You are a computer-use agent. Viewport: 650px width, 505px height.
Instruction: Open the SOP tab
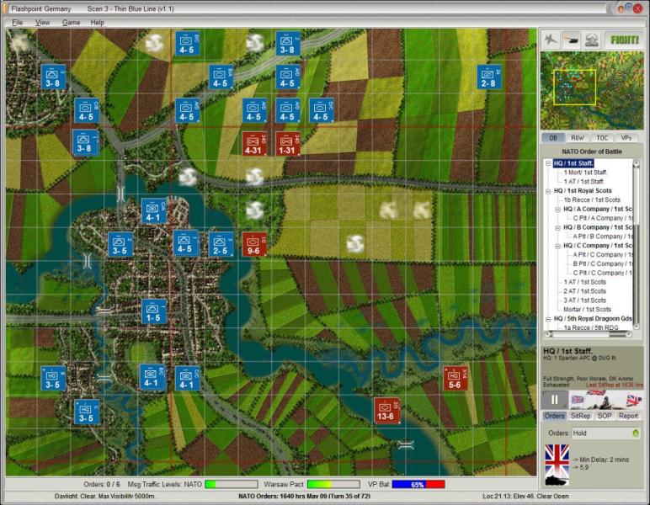605,416
